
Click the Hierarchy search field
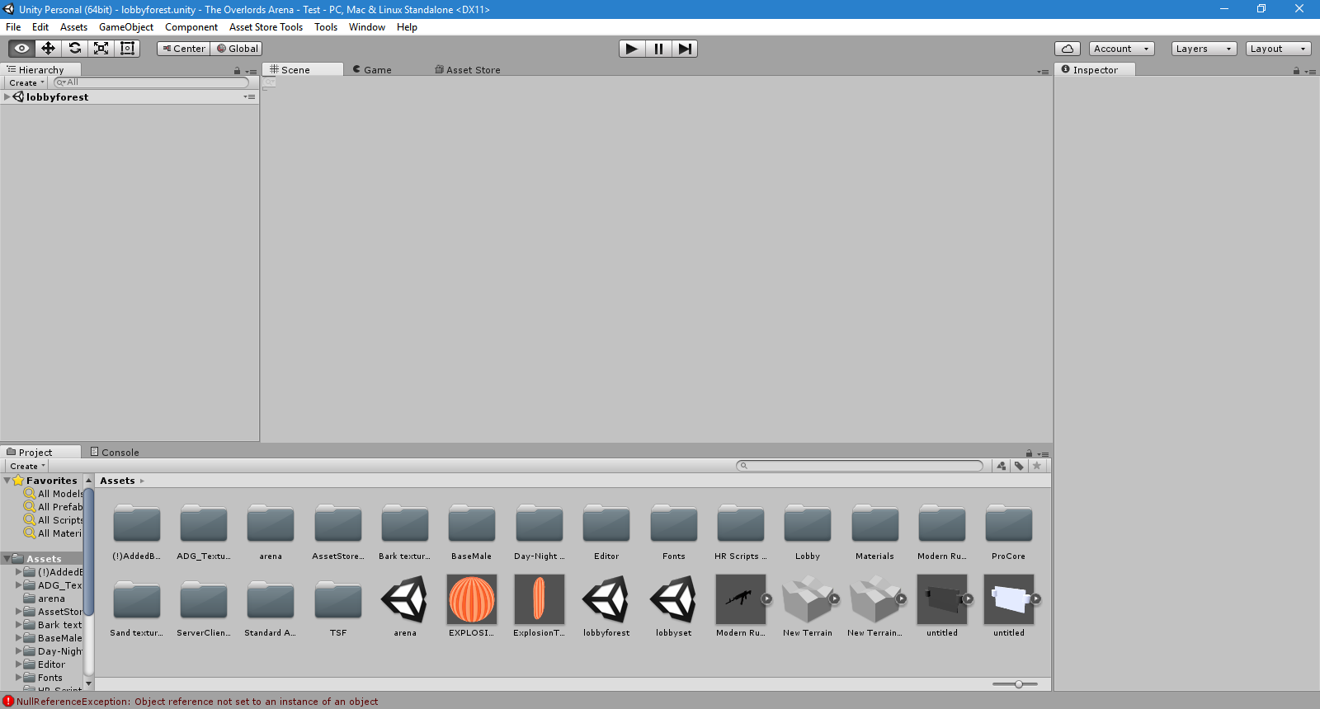(151, 82)
